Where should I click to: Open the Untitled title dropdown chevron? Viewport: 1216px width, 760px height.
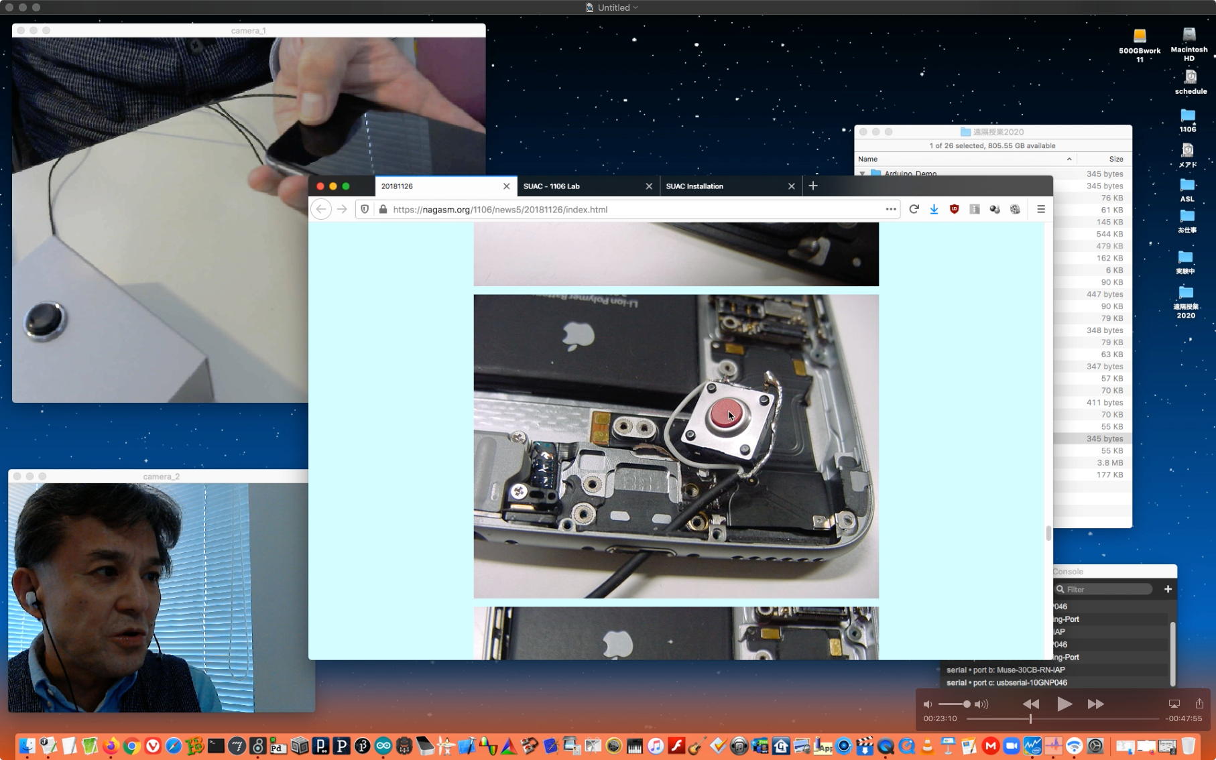[x=635, y=7]
